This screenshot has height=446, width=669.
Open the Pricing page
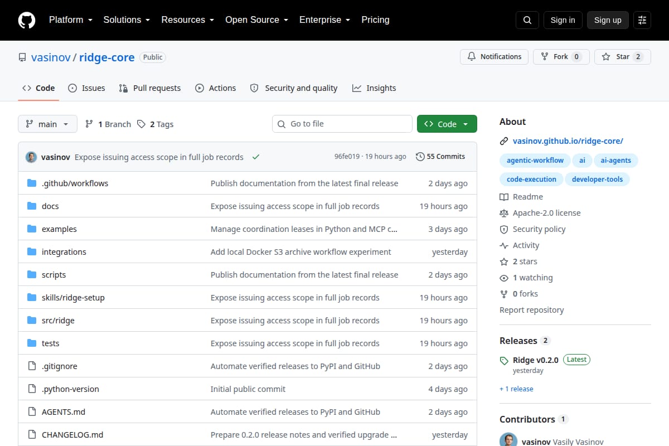tap(375, 20)
